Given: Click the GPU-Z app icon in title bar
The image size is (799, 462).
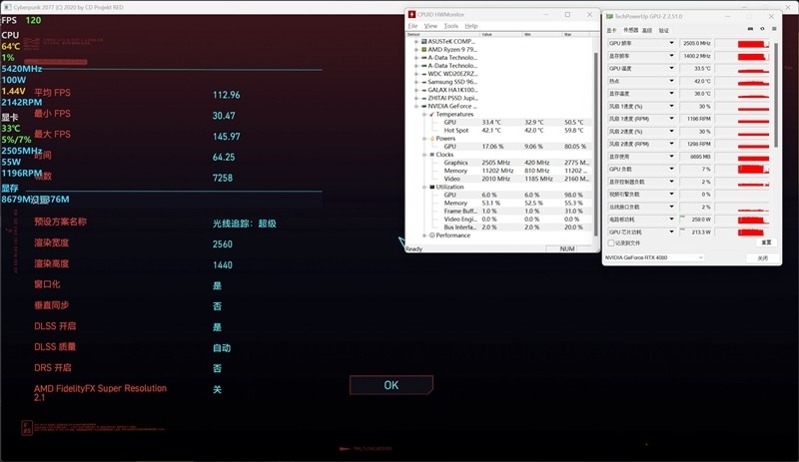Looking at the screenshot, I should coord(609,16).
